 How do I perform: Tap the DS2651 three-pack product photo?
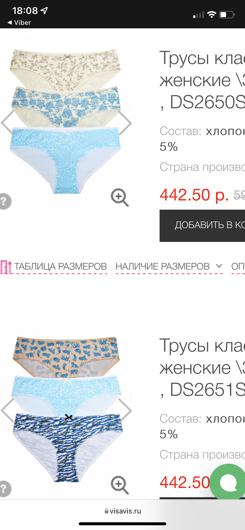pos(66,409)
